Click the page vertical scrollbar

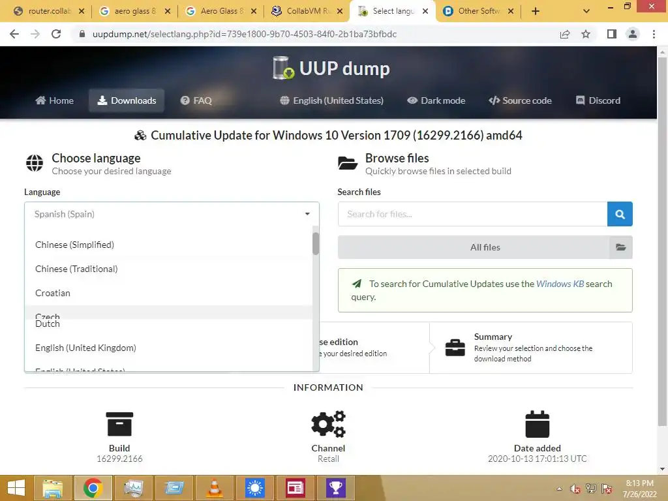point(662,241)
